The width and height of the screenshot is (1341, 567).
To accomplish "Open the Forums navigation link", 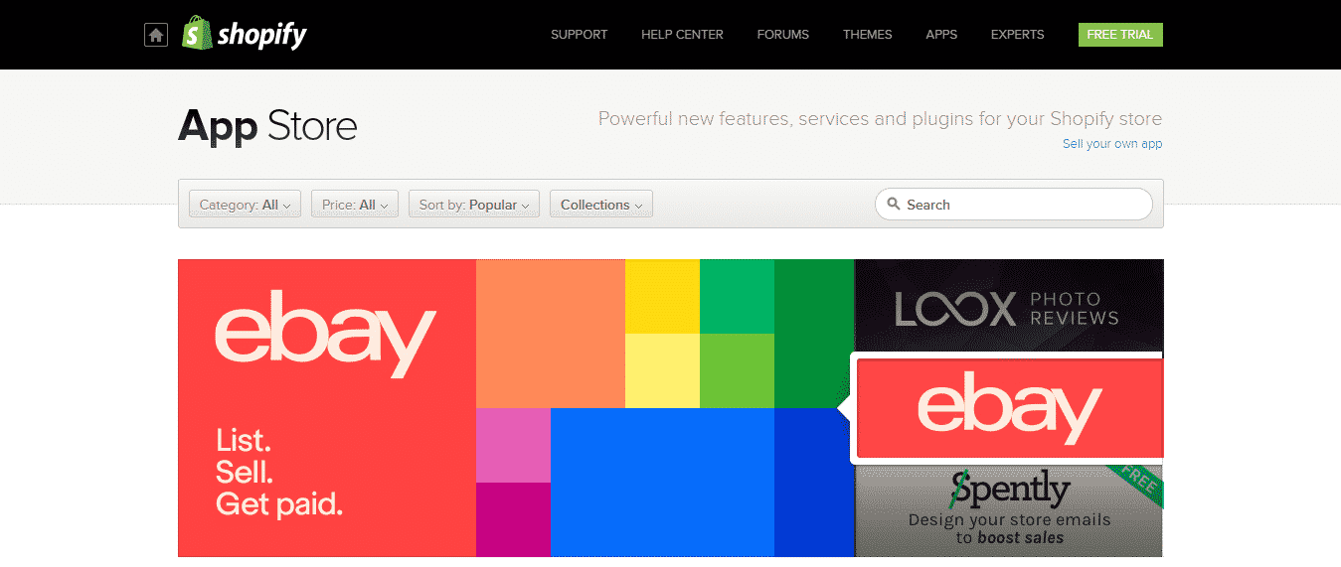I will pyautogui.click(x=782, y=35).
